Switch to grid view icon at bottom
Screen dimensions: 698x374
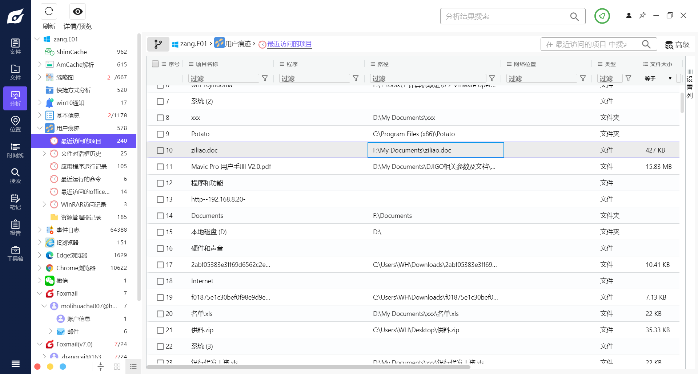pos(117,367)
